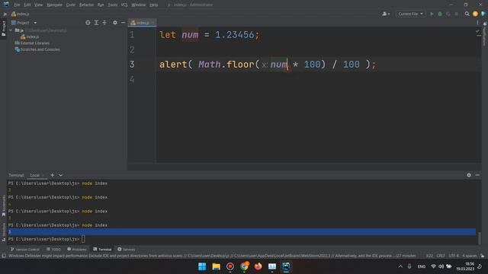Open terminal sessions dropdown arrow
Image resolution: width=488 pixels, height=274 pixels.
click(60, 175)
